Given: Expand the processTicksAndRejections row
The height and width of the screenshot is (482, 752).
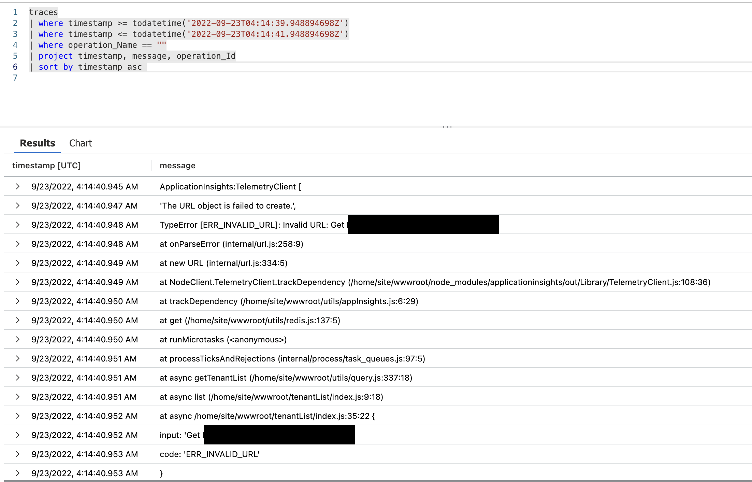Looking at the screenshot, I should (17, 358).
